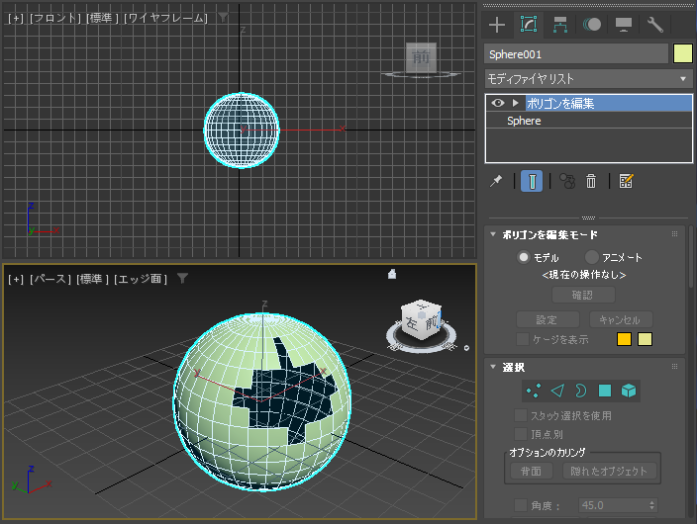
Task: Click the ViewCube compass menu arrow
Action: click(466, 348)
